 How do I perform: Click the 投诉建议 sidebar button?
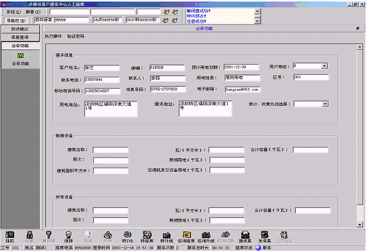coord(21,29)
